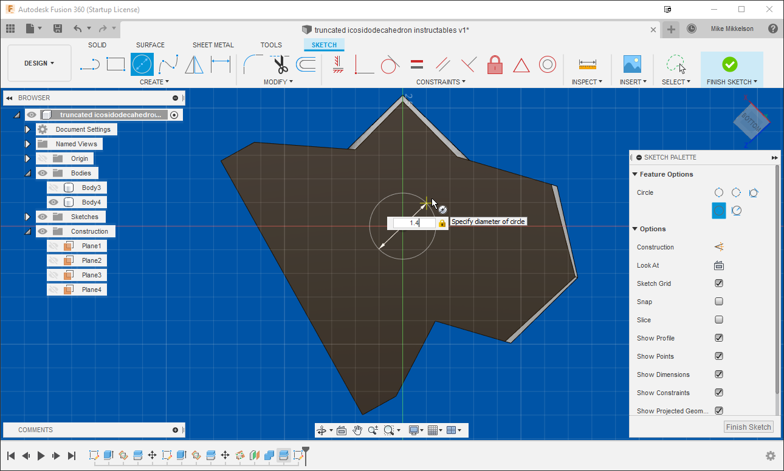Image resolution: width=784 pixels, height=471 pixels.
Task: Open the DESIGN workspace dropdown
Action: click(39, 63)
